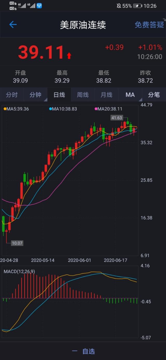Open the 免费答疑 help link
This screenshot has width=166, height=360.
point(149,25)
